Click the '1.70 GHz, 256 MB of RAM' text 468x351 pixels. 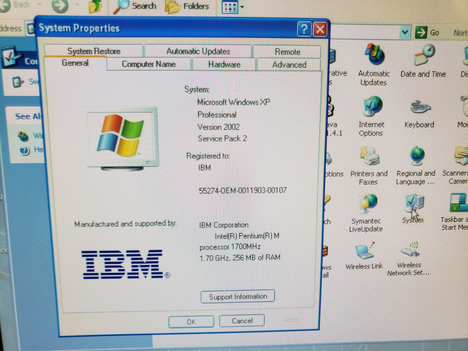[x=240, y=258]
